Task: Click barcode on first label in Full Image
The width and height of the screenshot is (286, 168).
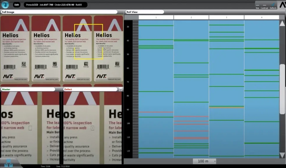Action: 10,67
